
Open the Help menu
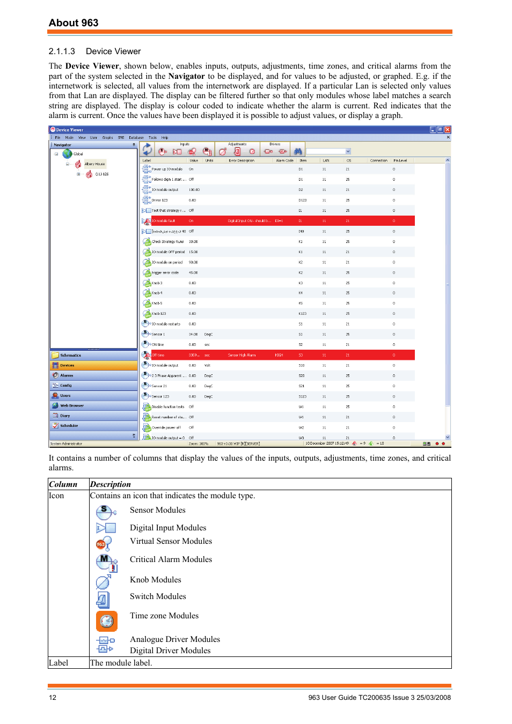click(165, 137)
